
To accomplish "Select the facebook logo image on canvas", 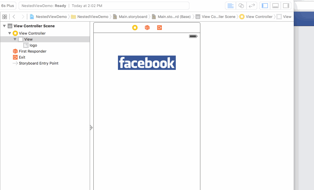I will click(147, 63).
